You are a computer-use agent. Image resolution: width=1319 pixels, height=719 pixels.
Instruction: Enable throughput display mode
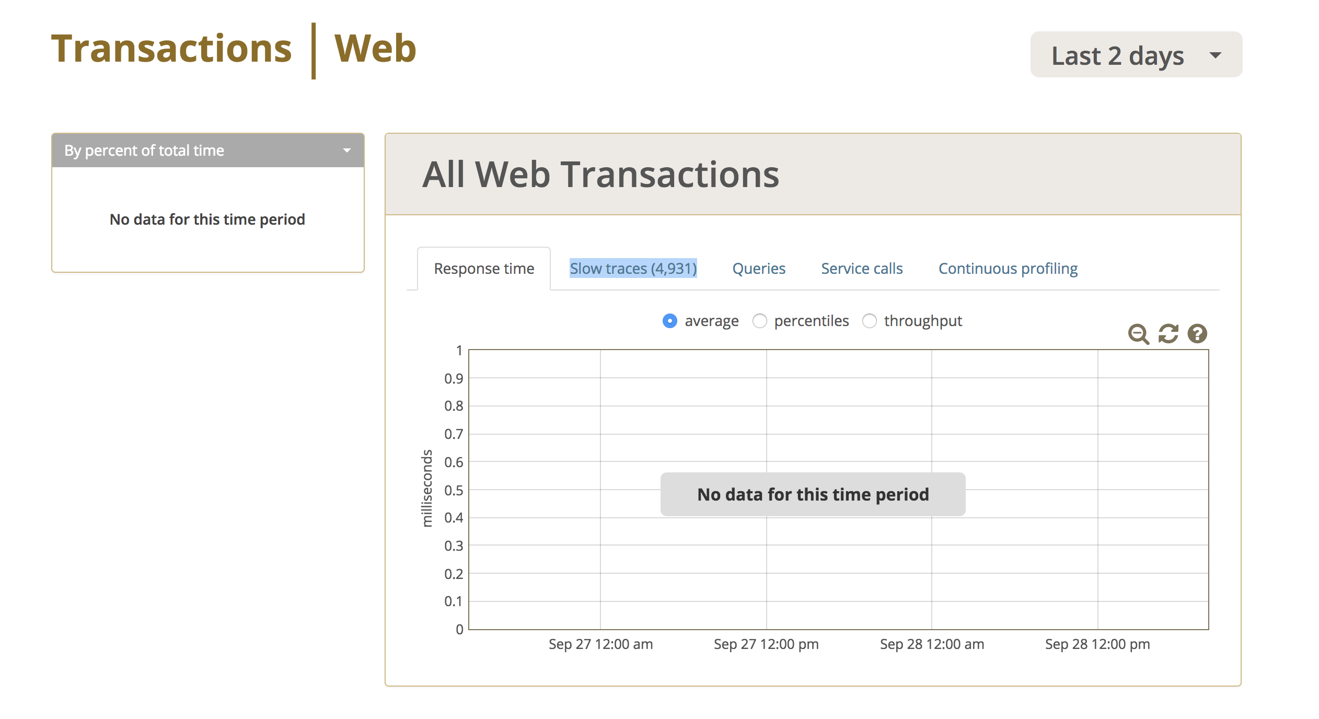pyautogui.click(x=870, y=321)
